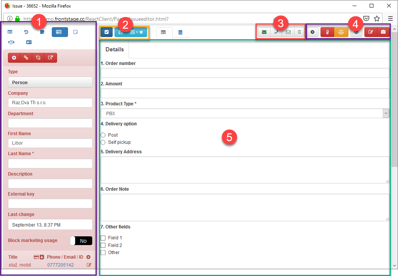The height and width of the screenshot is (276, 398).
Task: Click into the External key field
Action: (50, 204)
